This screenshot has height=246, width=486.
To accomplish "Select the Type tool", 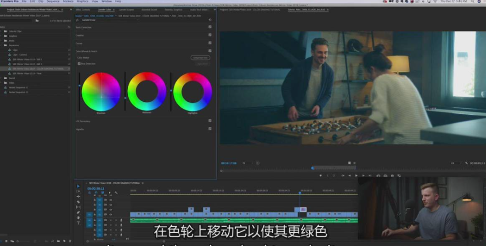I will tap(78, 223).
